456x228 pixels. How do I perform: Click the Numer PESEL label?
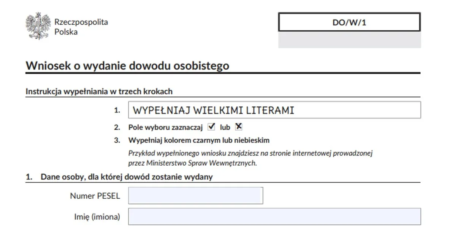pyautogui.click(x=95, y=196)
